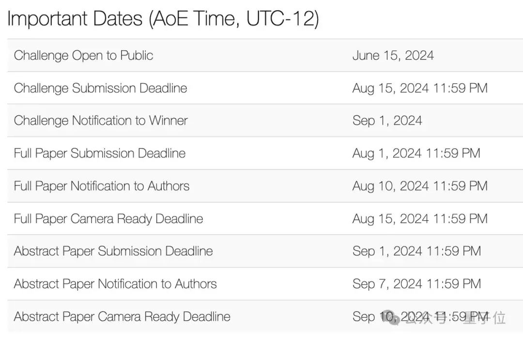Viewport: 523px width, 339px height.
Task: Click the Aug 10, 2024 11:59 PM date
Action: (x=419, y=186)
